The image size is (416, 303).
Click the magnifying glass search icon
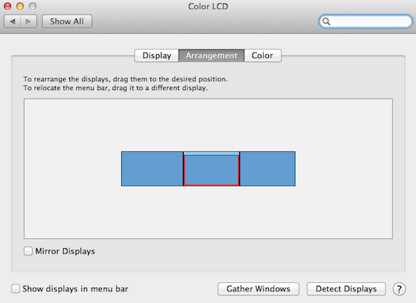click(327, 21)
